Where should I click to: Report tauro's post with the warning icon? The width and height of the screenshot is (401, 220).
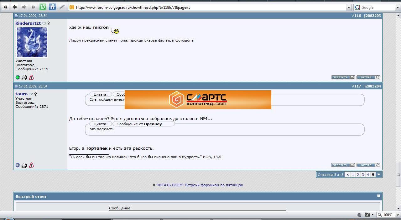coord(31,165)
